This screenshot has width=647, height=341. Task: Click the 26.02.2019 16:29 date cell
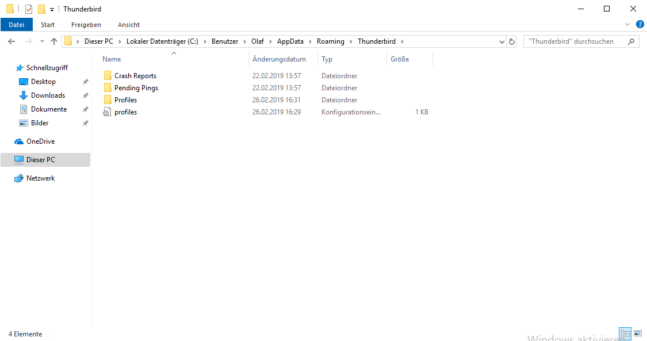277,112
